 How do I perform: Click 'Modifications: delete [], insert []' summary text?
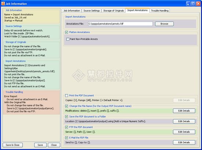pos(92,111)
